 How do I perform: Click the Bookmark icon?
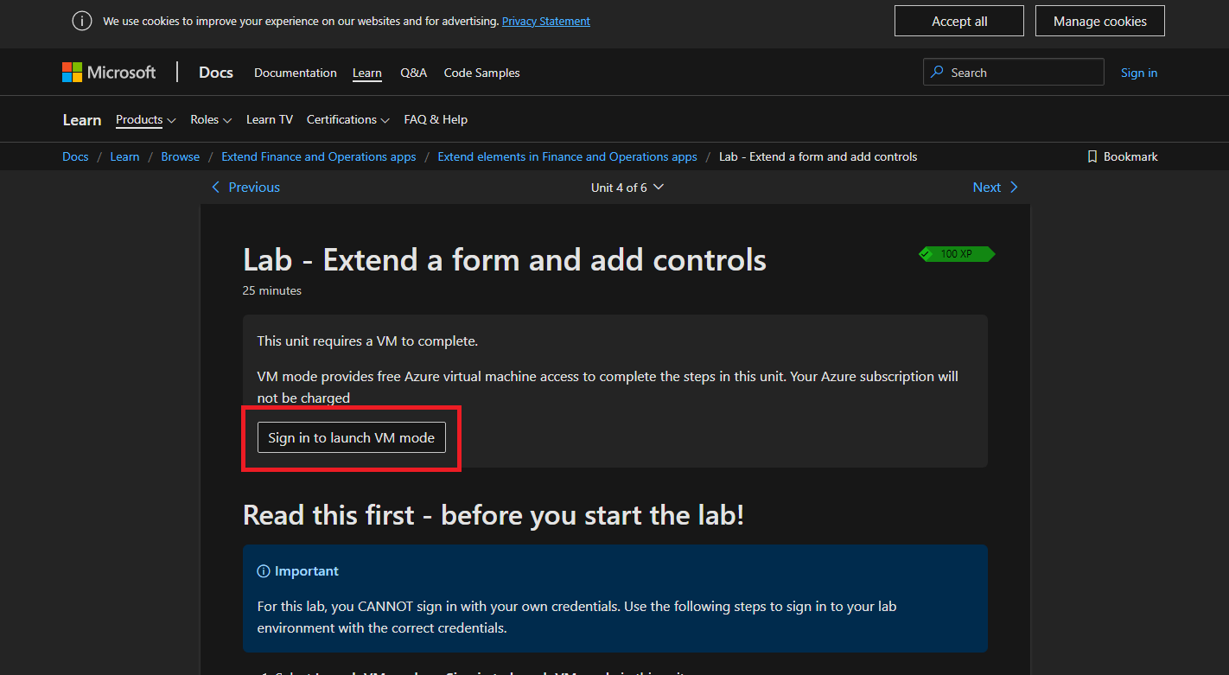[1092, 156]
